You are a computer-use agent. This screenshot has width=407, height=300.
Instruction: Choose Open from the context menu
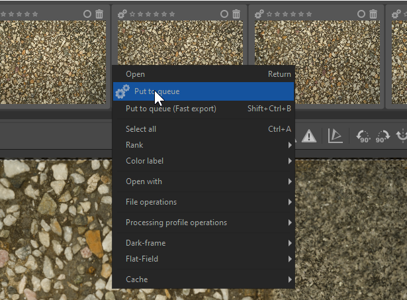[204, 74]
